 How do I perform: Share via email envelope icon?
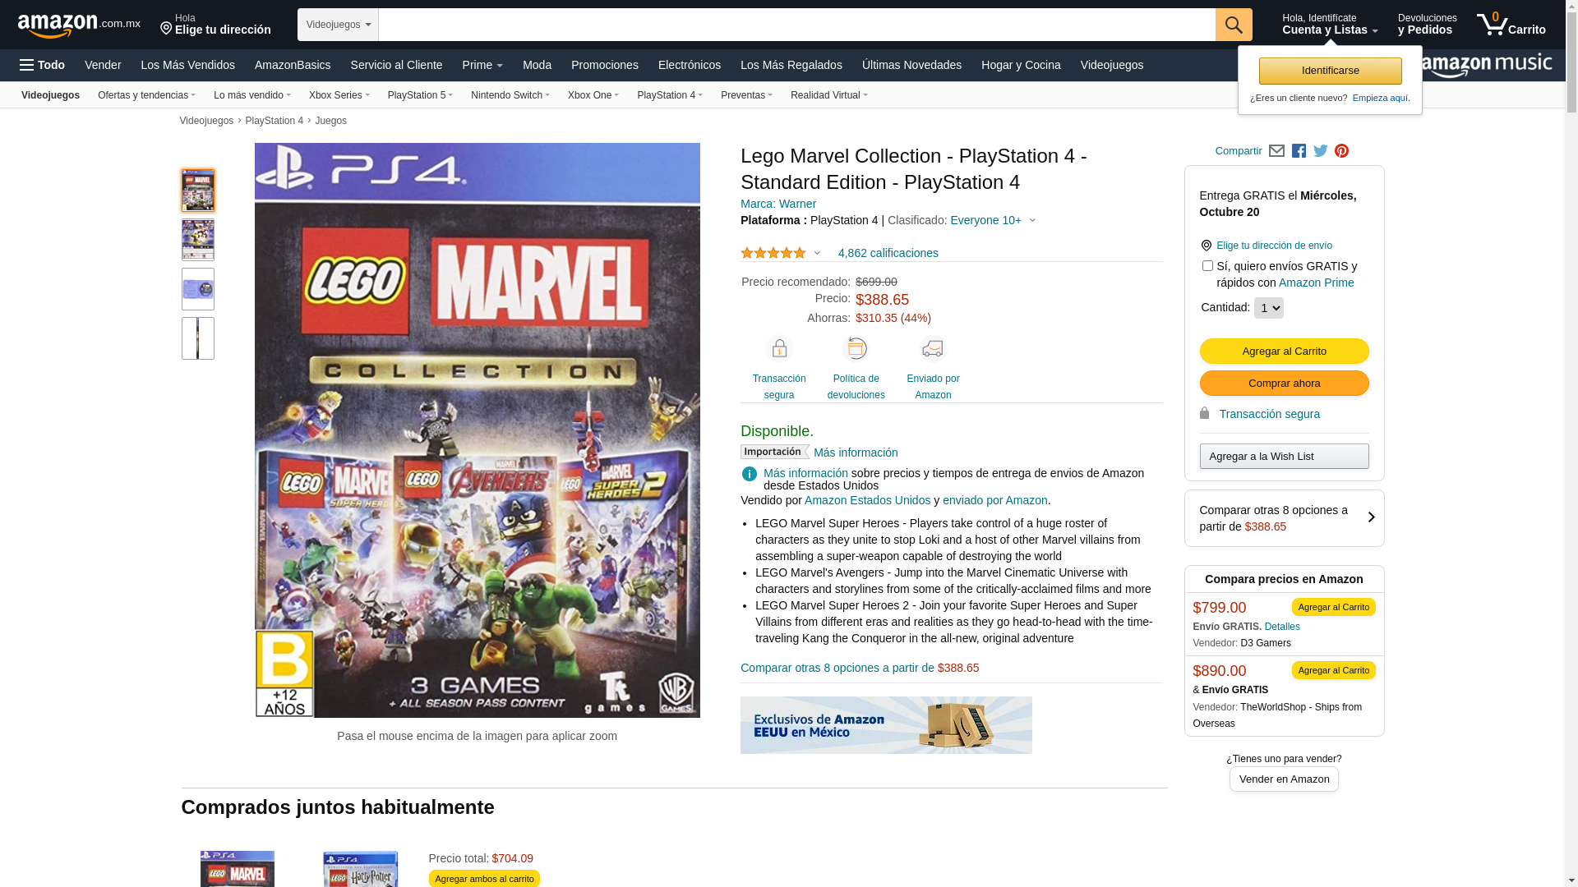(1276, 151)
